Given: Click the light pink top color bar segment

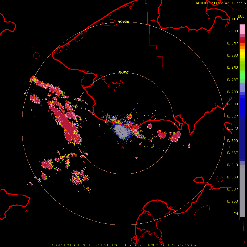Looking at the screenshot, I should pos(242,29).
